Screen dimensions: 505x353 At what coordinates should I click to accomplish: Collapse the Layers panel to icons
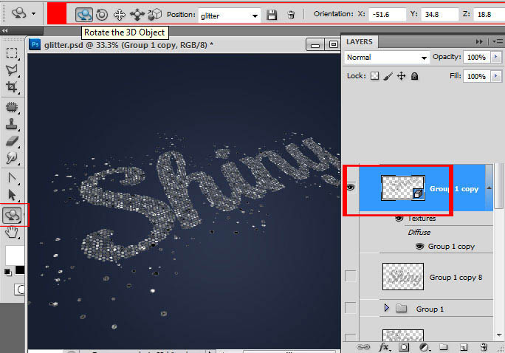click(479, 42)
